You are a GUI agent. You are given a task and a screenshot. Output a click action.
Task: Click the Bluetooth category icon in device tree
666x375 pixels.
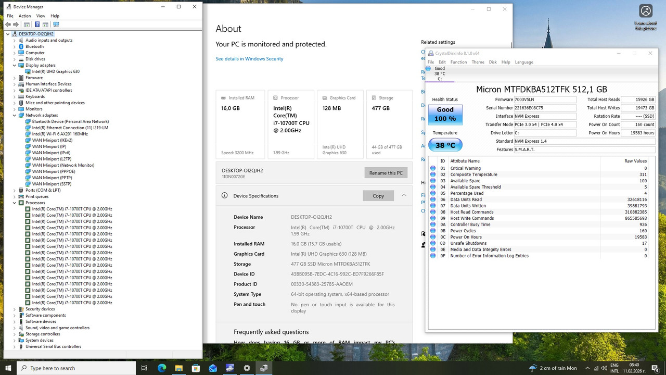click(x=21, y=46)
